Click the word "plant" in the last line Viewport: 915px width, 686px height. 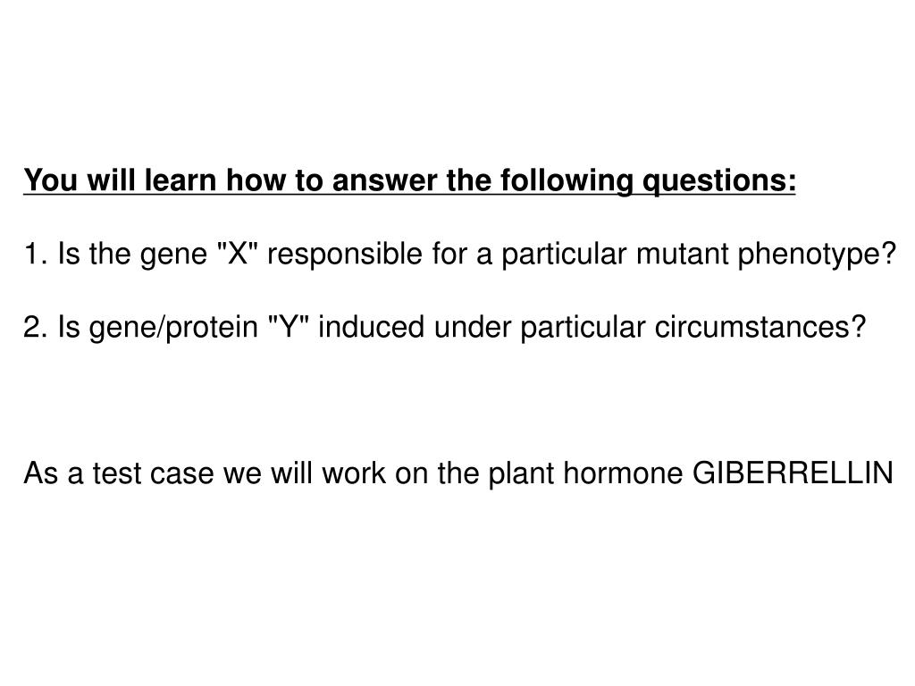[x=521, y=473]
